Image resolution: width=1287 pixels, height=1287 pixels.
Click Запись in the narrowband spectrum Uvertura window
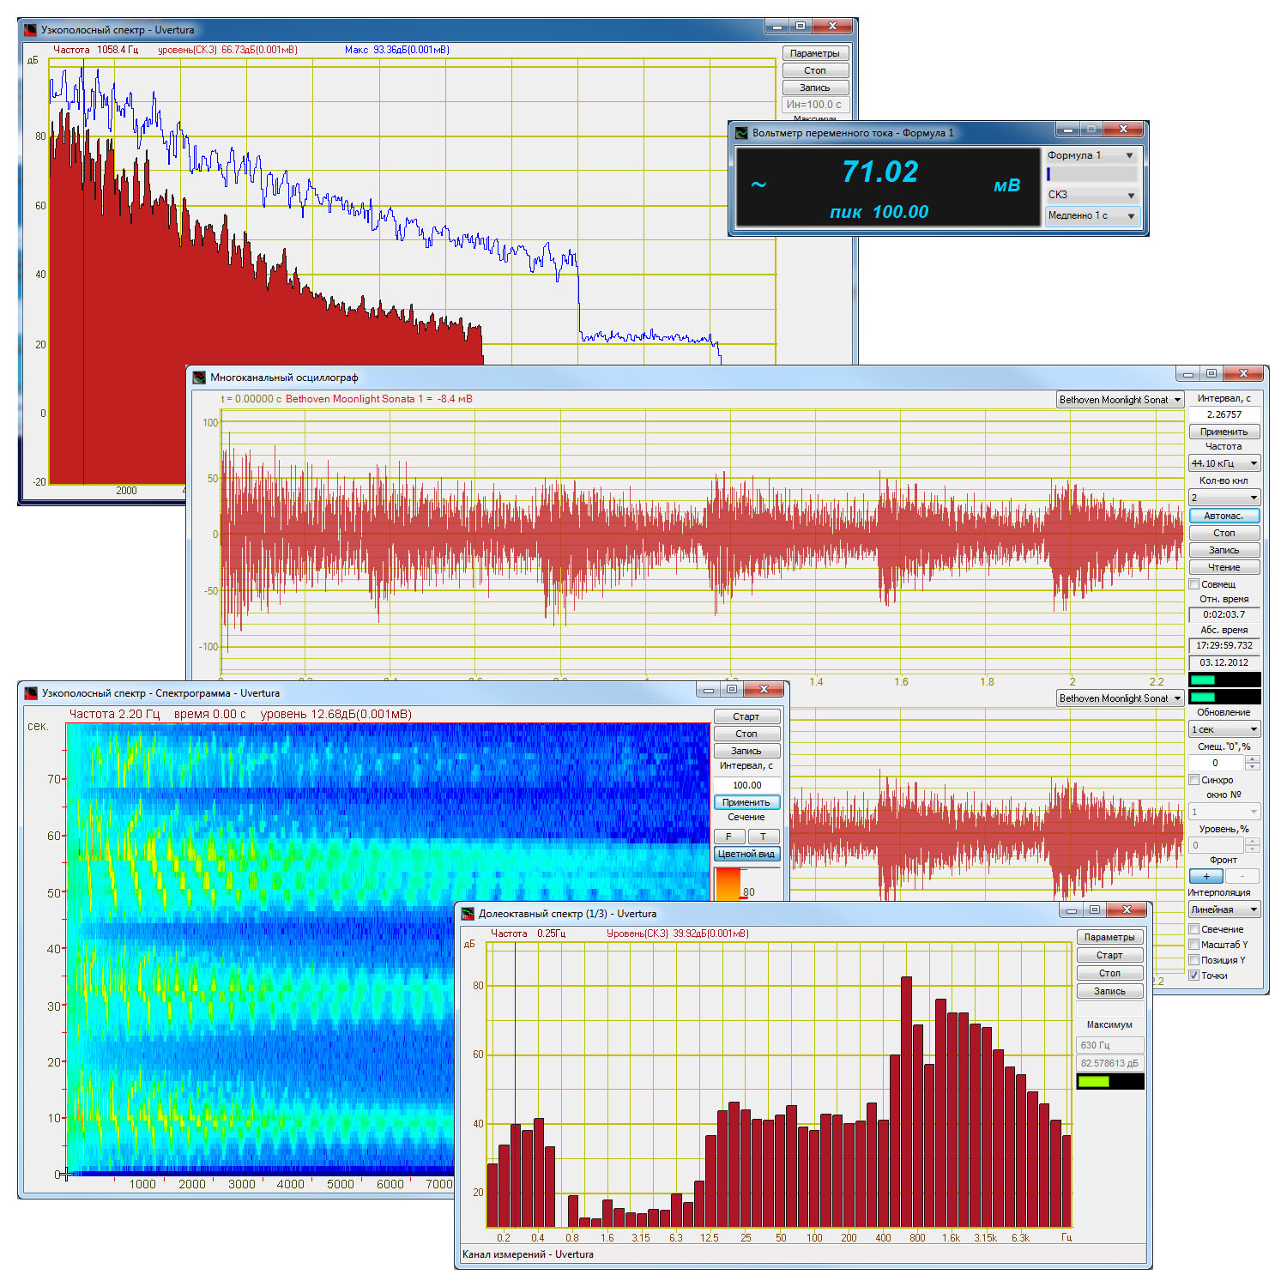815,88
